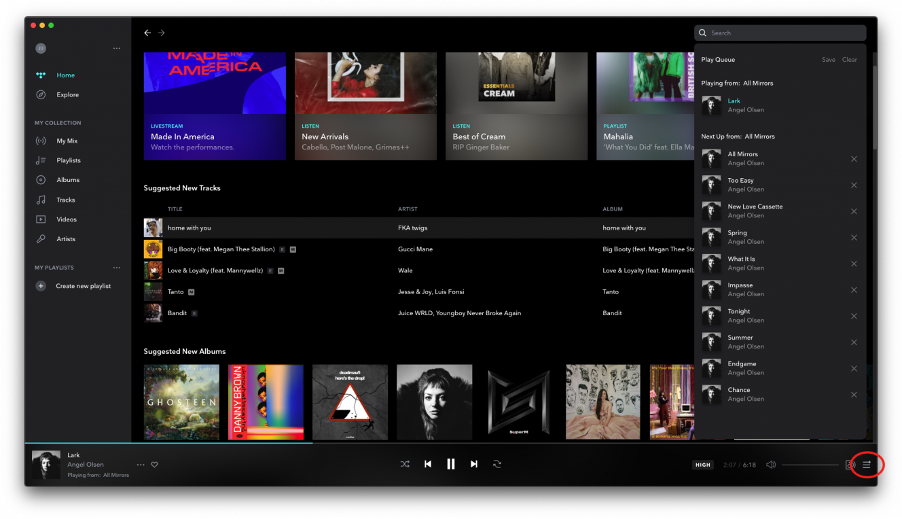The height and width of the screenshot is (519, 902).
Task: Open the deadmau5 album cover
Action: pyautogui.click(x=350, y=402)
